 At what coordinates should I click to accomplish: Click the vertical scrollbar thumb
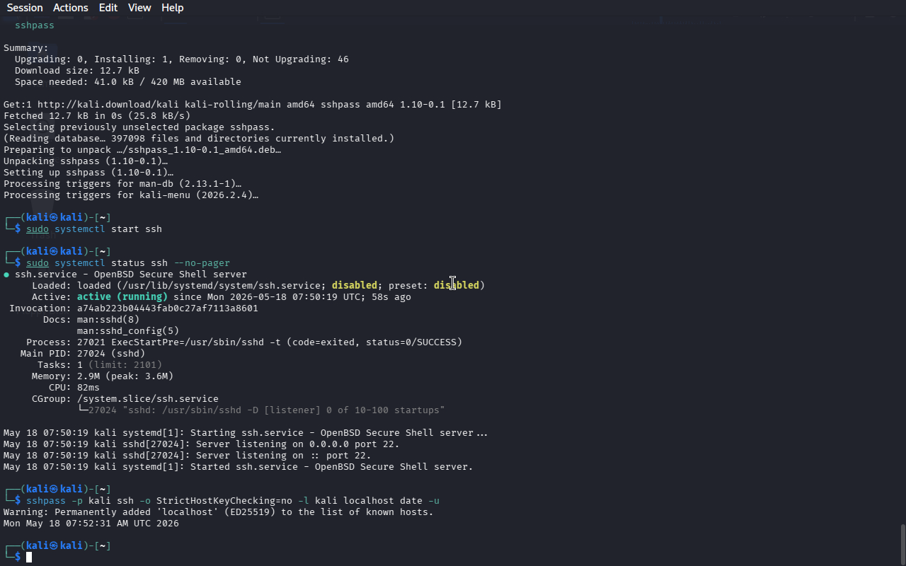click(x=902, y=544)
